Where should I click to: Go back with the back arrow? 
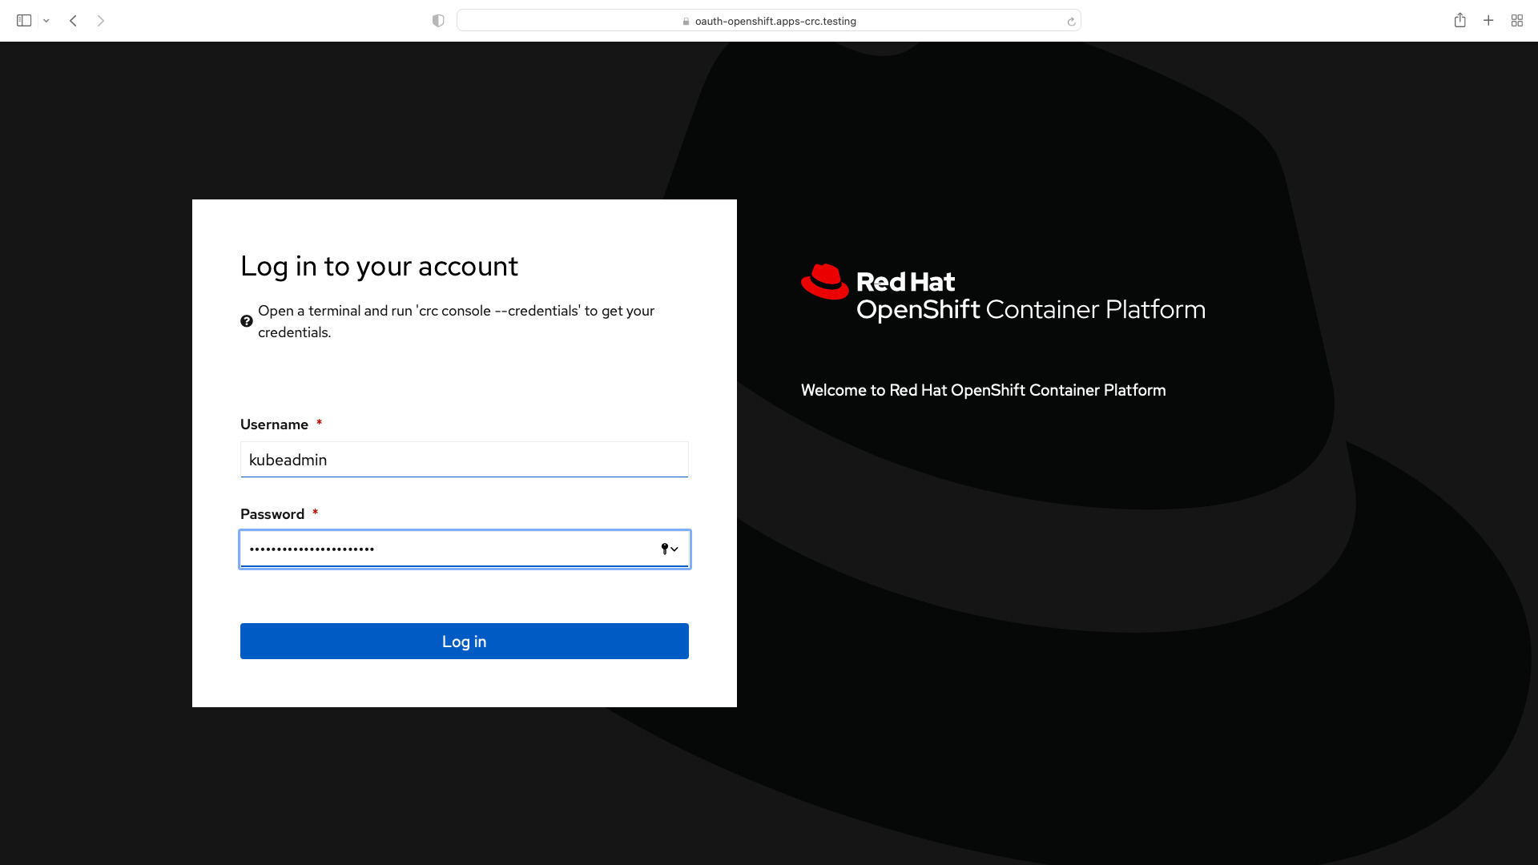(73, 21)
